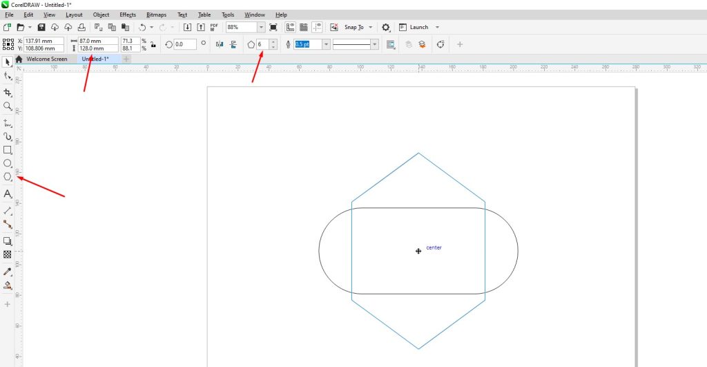This screenshot has width=707, height=367.
Task: Toggle full-screen preview icon
Action: click(x=273, y=27)
